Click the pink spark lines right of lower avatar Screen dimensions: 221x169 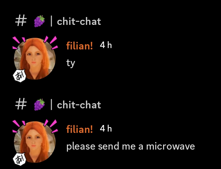[x=51, y=126]
